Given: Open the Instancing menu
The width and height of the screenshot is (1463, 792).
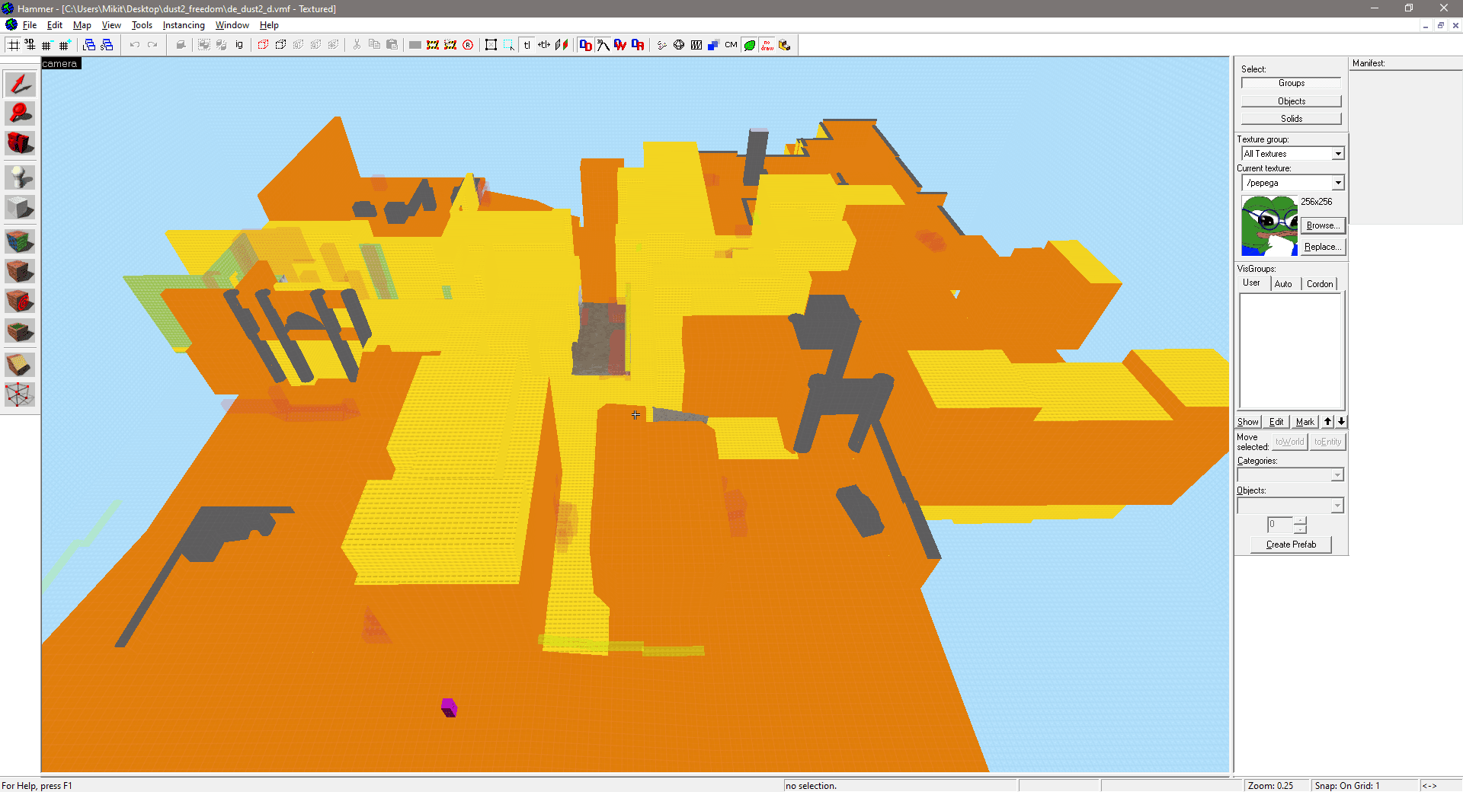Looking at the screenshot, I should (184, 25).
